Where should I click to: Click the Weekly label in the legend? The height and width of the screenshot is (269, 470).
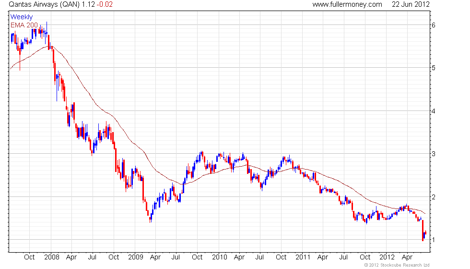pos(21,17)
